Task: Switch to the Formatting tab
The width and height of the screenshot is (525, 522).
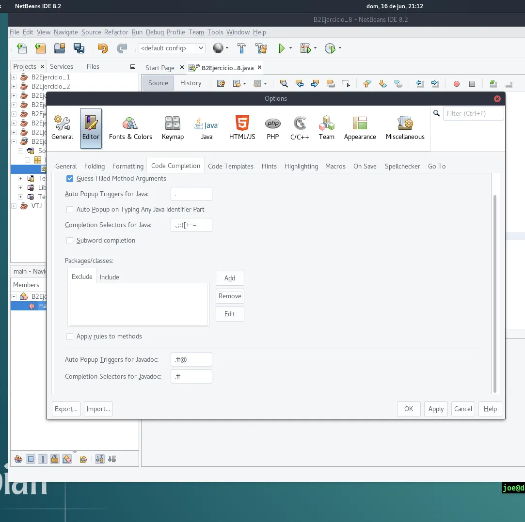Action: tap(128, 166)
